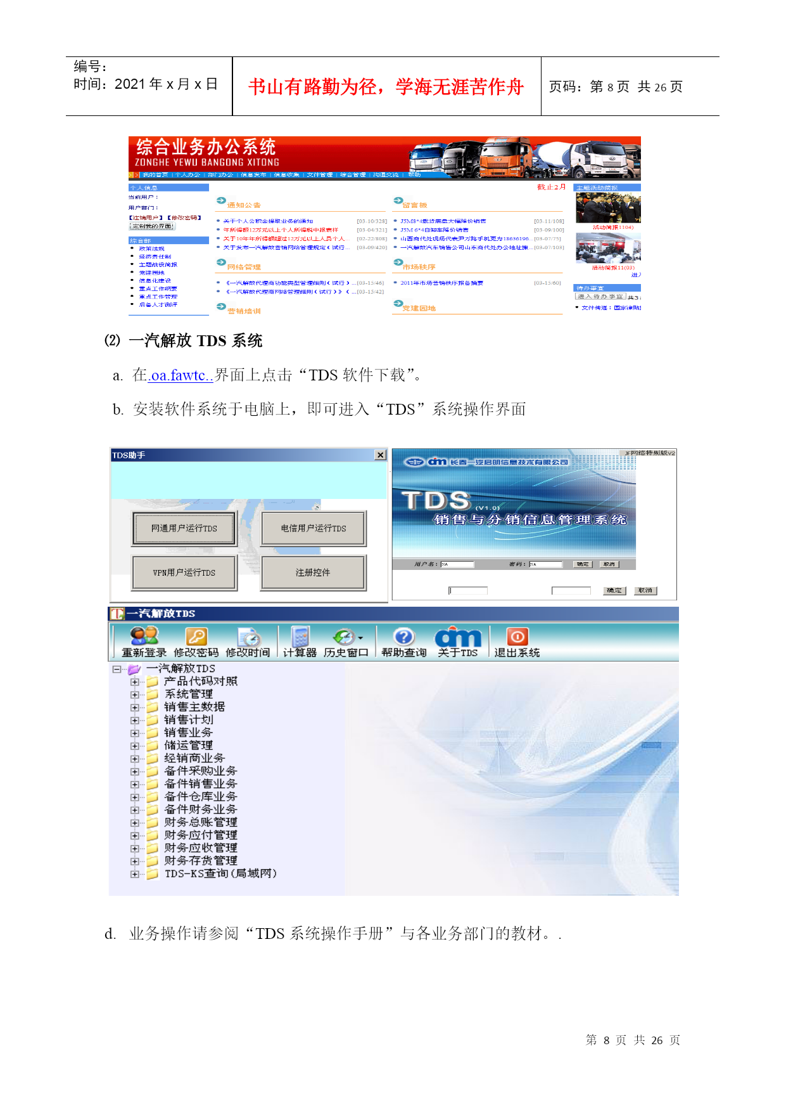Click the 修改时间 calendar clock icon
Image resolution: width=786 pixels, height=1112 pixels.
coord(249,637)
